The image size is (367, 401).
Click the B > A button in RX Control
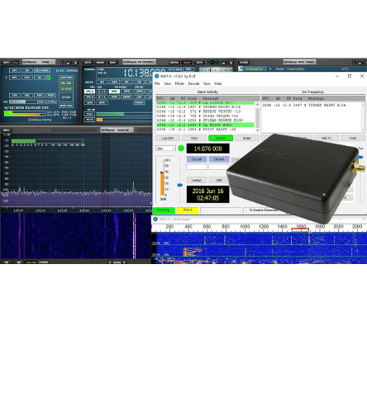point(102,97)
